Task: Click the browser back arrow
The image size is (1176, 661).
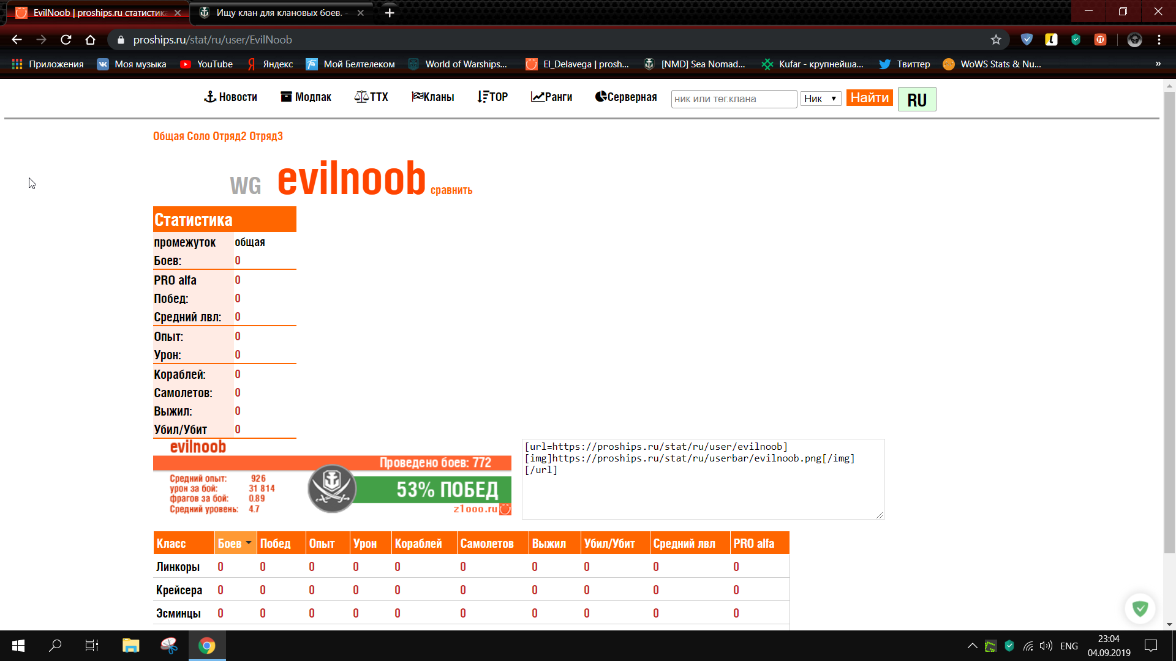Action: pos(17,40)
